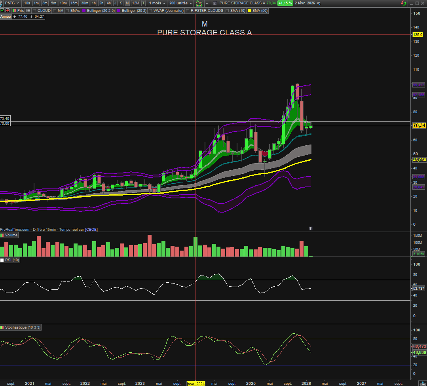Enable the EMAs indicator checkbox
The width and height of the screenshot is (427, 386).
coord(67,11)
